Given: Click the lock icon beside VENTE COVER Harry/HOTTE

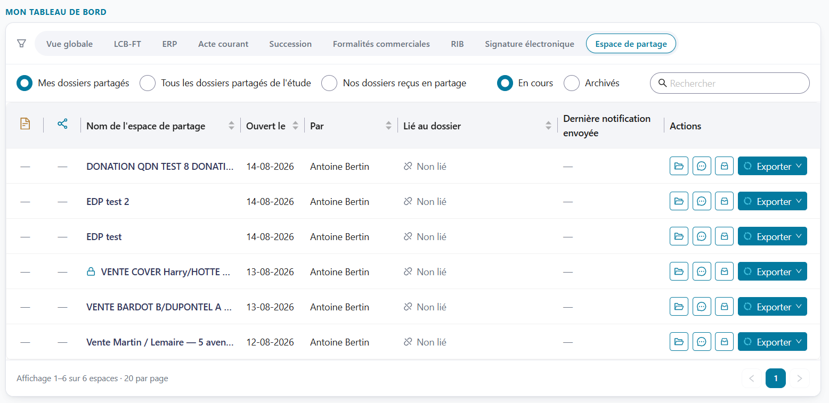Looking at the screenshot, I should click(x=91, y=272).
